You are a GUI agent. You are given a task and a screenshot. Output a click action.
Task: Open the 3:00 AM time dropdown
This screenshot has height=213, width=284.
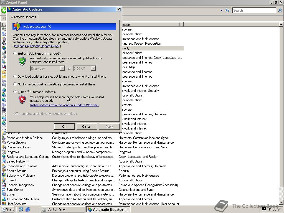(93, 69)
